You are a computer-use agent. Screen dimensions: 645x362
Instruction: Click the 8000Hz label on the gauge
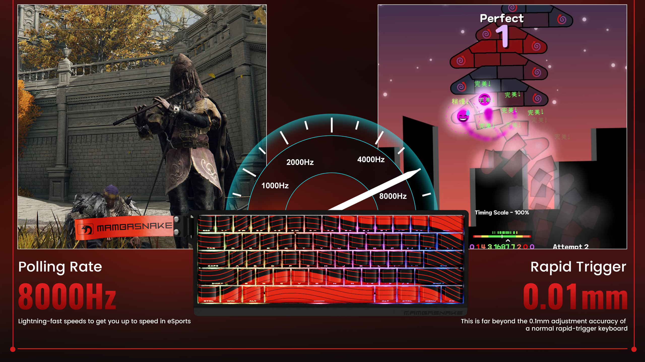click(x=393, y=196)
